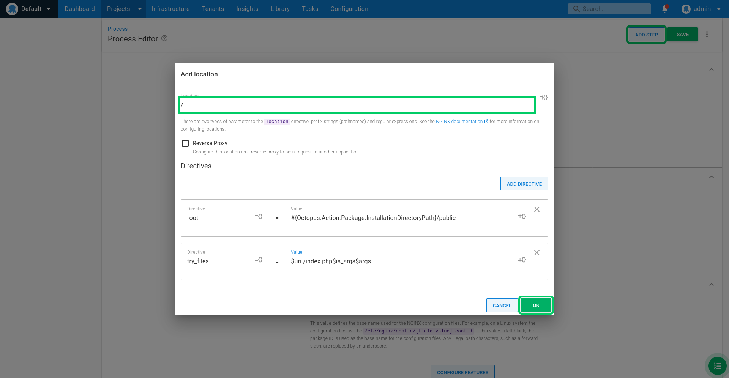Click the search magnifier icon

(576, 9)
